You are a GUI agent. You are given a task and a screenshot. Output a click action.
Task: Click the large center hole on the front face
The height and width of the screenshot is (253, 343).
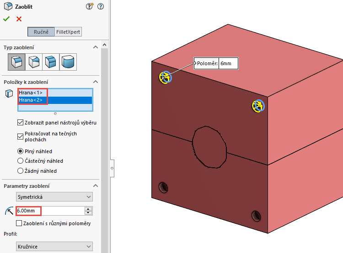pyautogui.click(x=209, y=147)
